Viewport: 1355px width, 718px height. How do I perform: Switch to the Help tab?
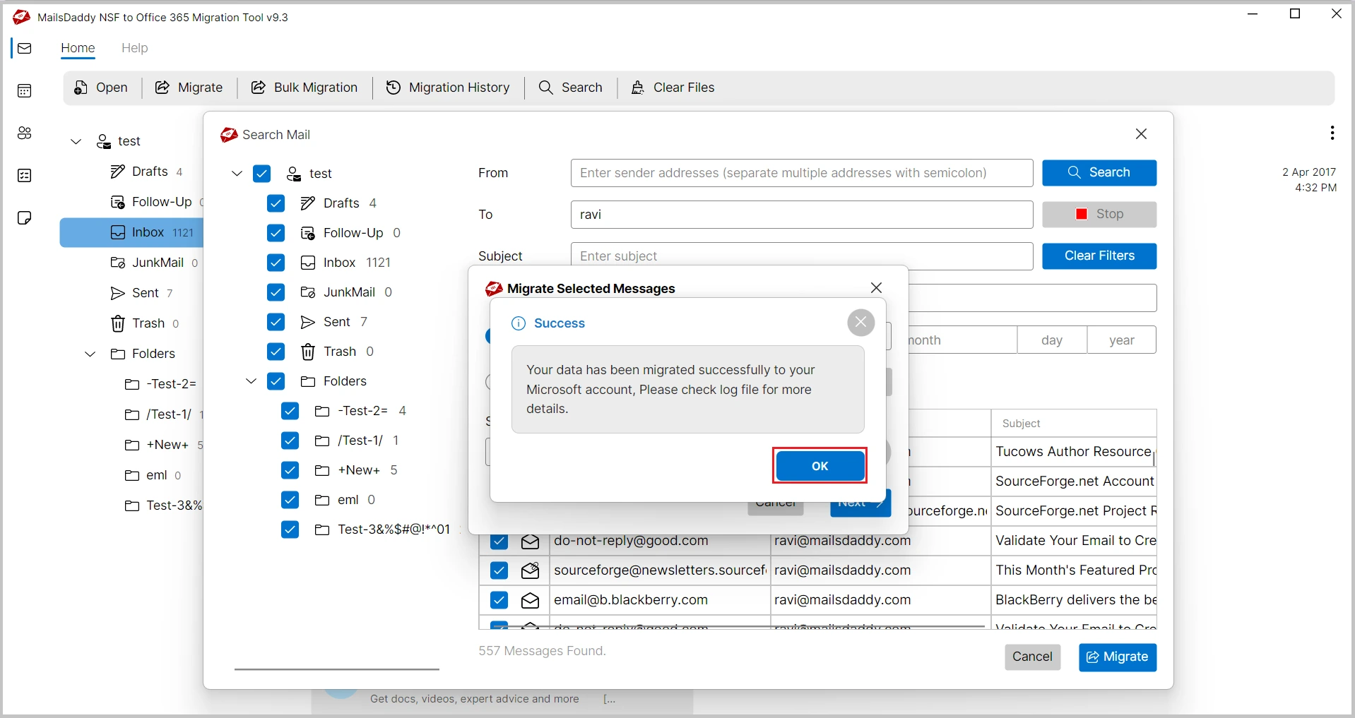[134, 48]
